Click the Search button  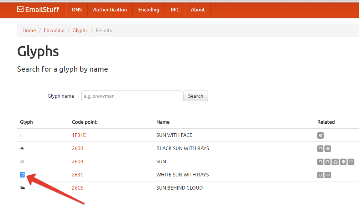196,96
